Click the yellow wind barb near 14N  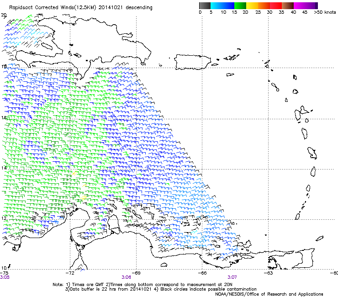tap(75, 173)
